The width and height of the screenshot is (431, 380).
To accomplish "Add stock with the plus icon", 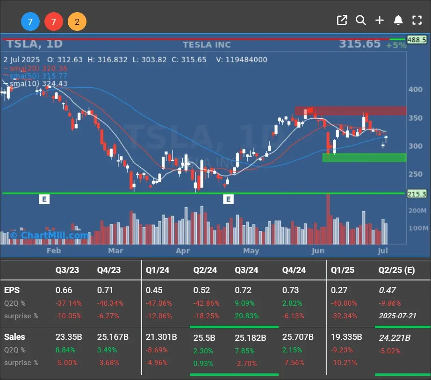I will point(380,21).
